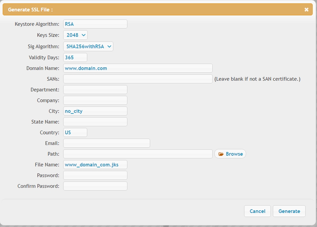Image resolution: width=317 pixels, height=227 pixels.
Task: Click the Generate button
Action: pyautogui.click(x=289, y=211)
